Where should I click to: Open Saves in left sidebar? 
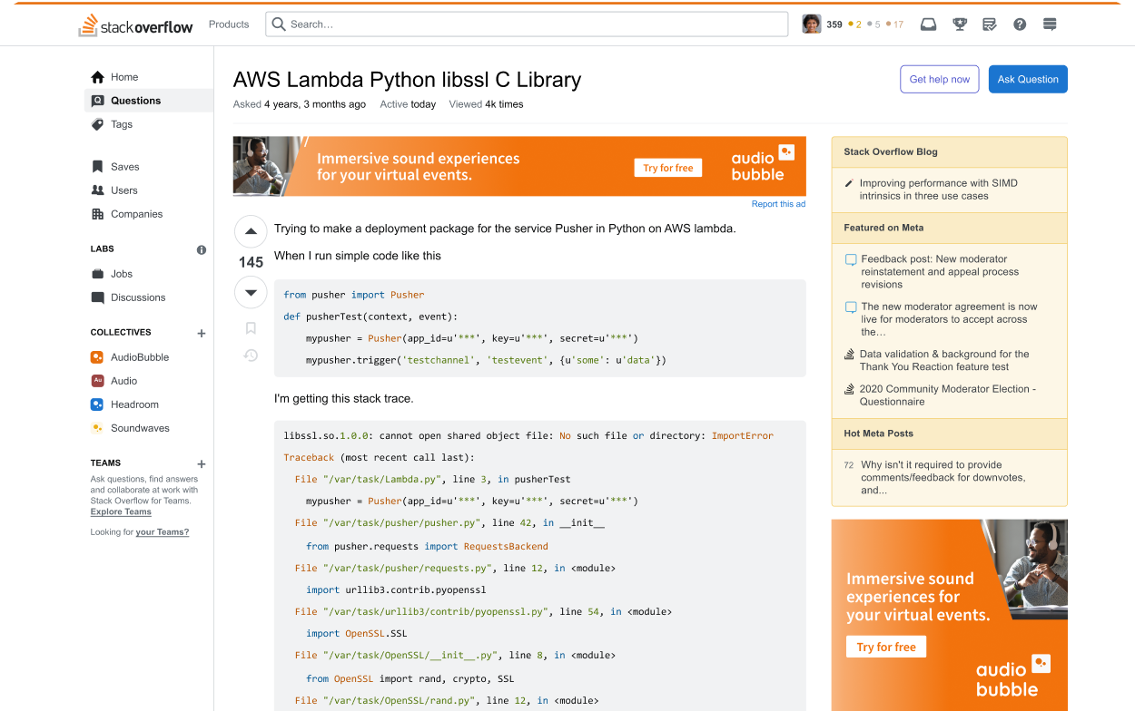[x=149, y=167]
